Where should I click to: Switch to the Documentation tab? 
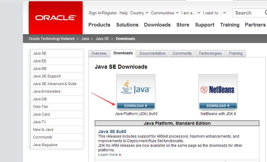pyautogui.click(x=152, y=53)
